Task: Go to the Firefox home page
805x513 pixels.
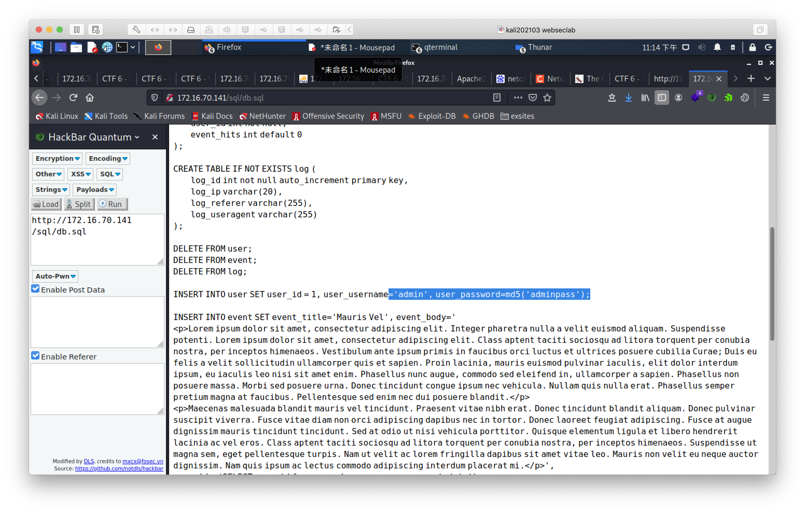Action: tap(89, 98)
